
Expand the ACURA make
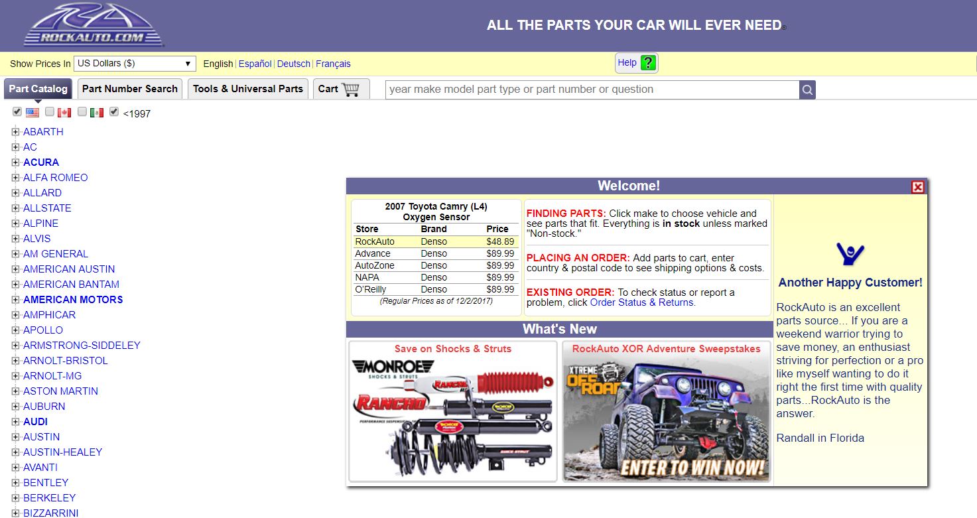pos(16,162)
